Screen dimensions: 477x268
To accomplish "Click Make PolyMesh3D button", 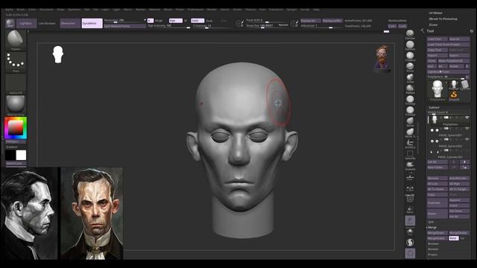I will tap(453, 61).
